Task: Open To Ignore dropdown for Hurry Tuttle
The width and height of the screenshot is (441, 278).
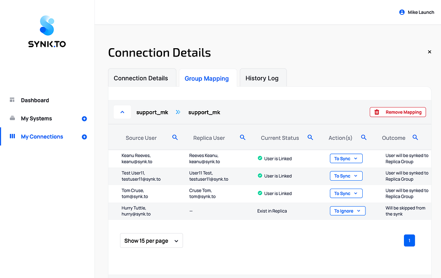Action: point(347,211)
